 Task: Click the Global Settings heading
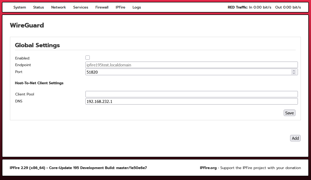click(37, 45)
